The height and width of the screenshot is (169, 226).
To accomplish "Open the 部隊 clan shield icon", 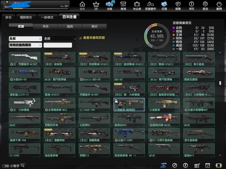I will pyautogui.click(x=178, y=5).
